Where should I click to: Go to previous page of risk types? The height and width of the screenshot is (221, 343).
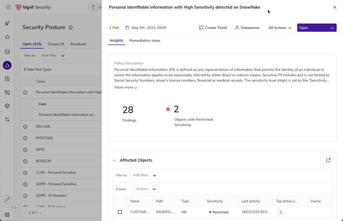(x=25, y=213)
